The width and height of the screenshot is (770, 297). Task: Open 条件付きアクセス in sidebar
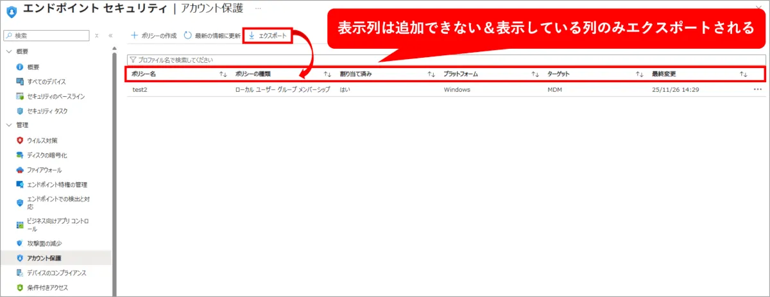(47, 287)
